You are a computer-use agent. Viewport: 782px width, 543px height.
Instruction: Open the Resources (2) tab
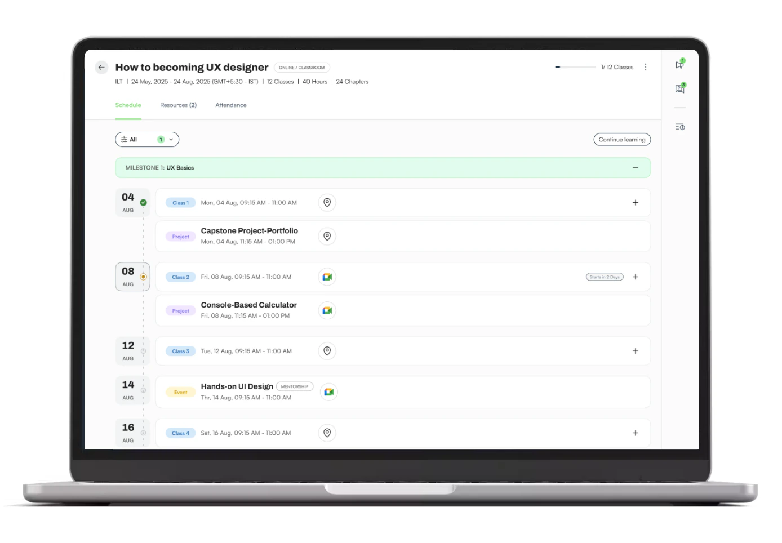tap(178, 105)
